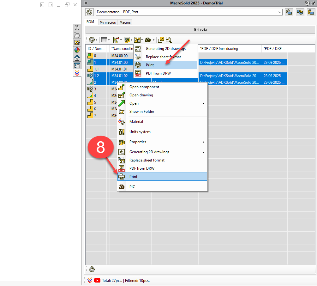
Task: Collapse panel with the double-arrow icon
Action: (86, 3)
